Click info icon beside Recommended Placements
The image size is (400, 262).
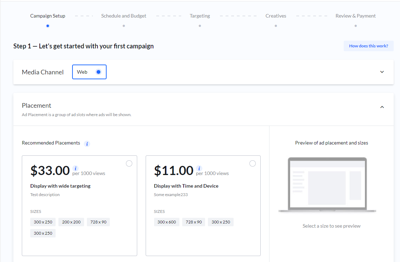click(87, 143)
